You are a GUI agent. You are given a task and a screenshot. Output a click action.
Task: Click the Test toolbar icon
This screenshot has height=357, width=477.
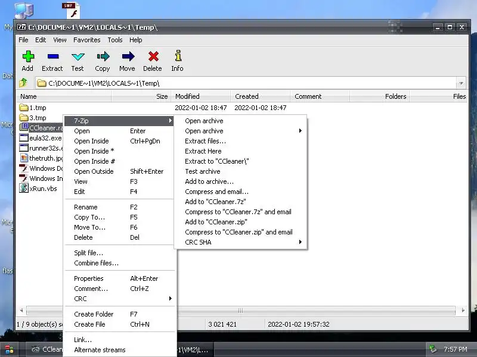coord(78,57)
